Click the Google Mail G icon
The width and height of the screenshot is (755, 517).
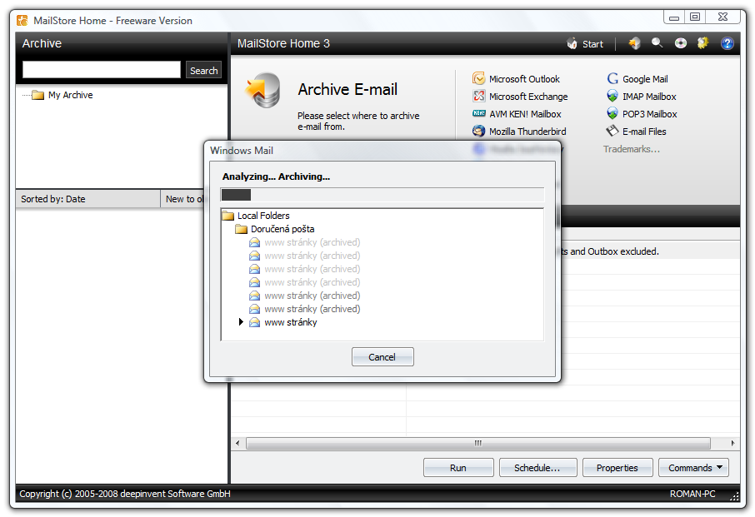[612, 78]
